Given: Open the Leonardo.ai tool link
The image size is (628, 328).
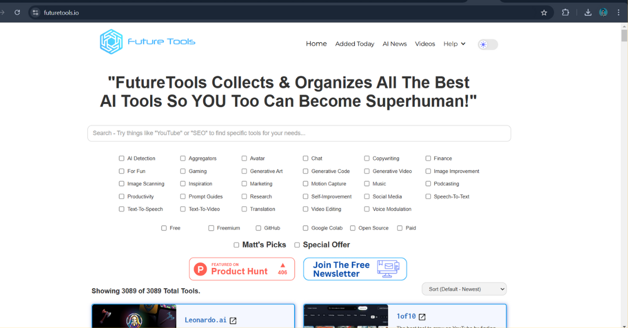Looking at the screenshot, I should tap(206, 320).
